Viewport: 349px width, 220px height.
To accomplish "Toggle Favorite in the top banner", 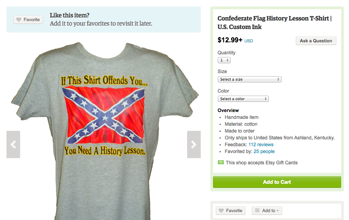I will pyautogui.click(x=28, y=20).
